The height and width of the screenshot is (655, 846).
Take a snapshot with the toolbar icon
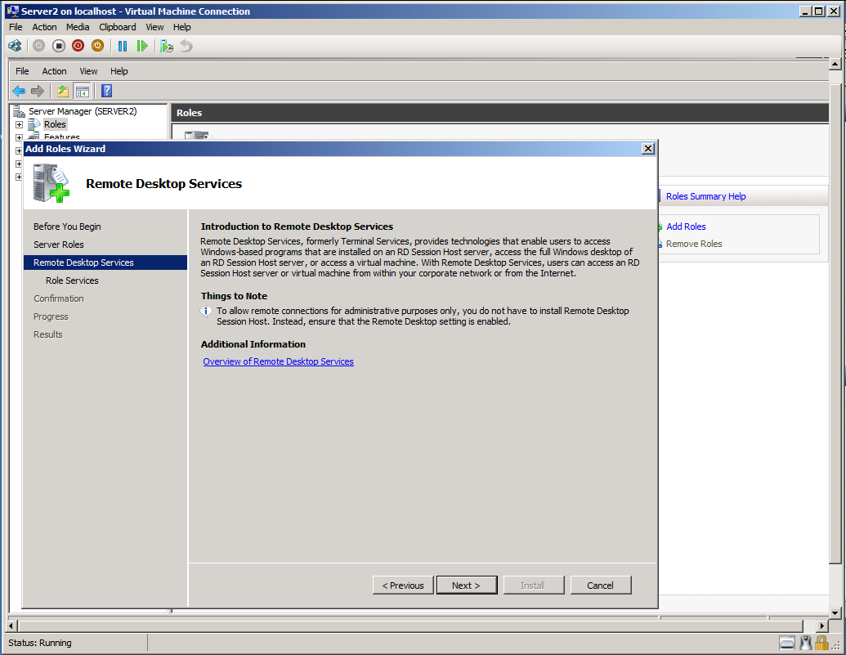[x=167, y=47]
